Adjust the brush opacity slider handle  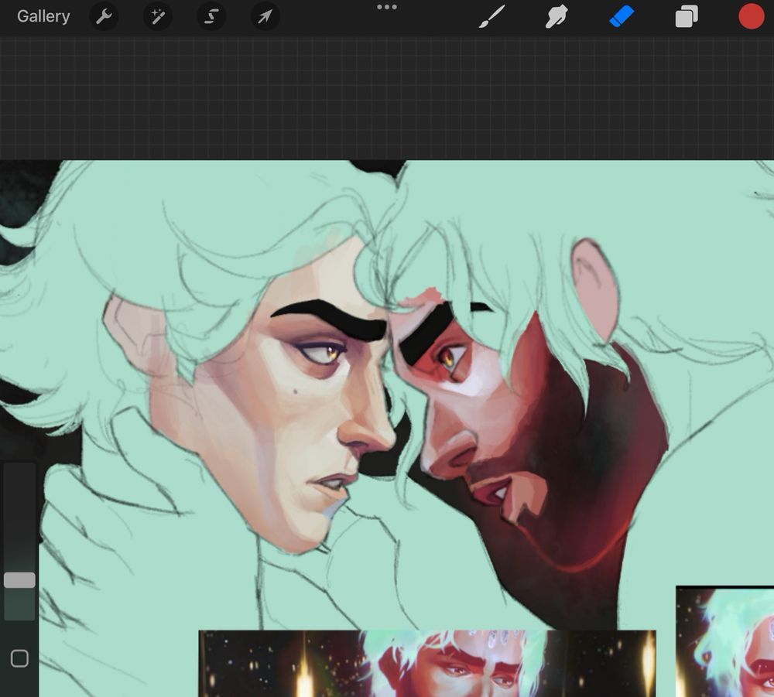coord(20,580)
